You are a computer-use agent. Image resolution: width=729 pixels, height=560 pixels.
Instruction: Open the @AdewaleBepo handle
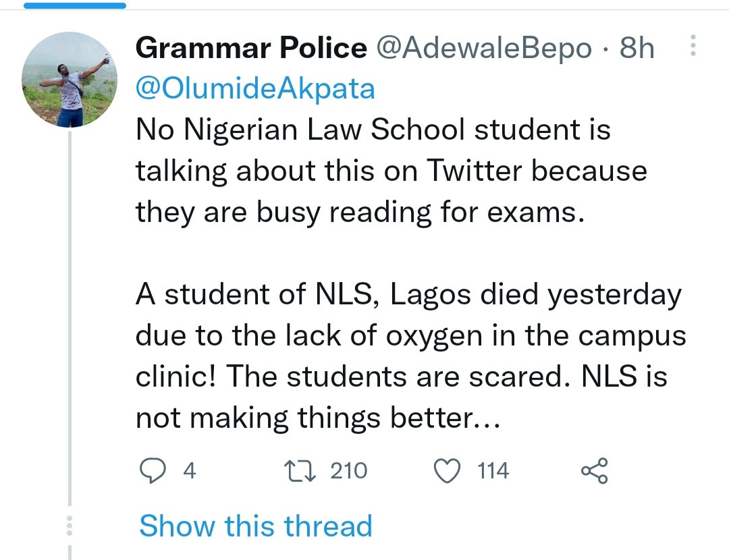click(x=483, y=48)
